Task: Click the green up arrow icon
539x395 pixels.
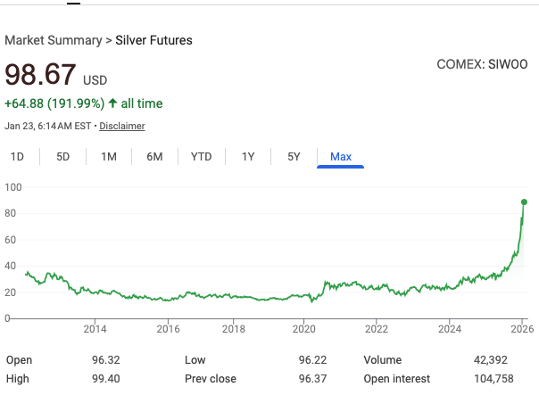Action: [112, 104]
